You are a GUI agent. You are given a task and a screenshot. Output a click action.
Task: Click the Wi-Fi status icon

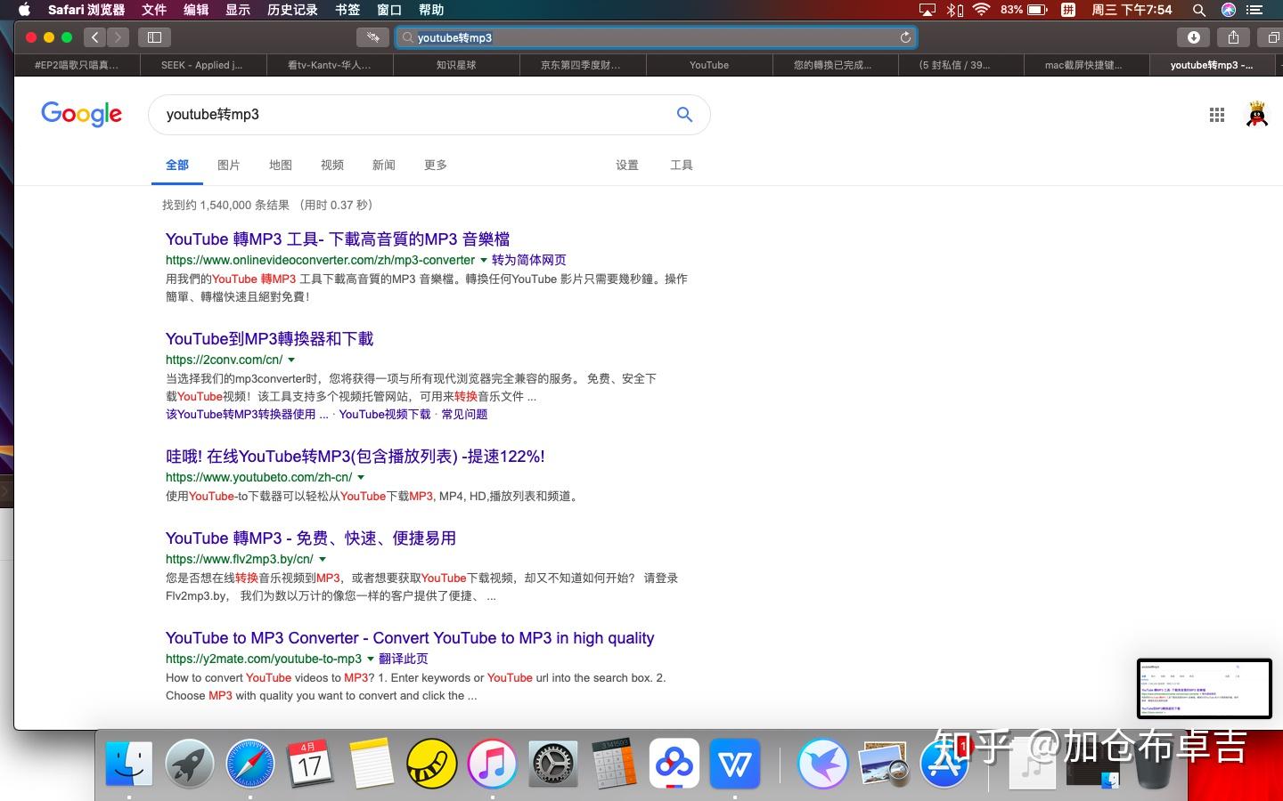tap(981, 10)
